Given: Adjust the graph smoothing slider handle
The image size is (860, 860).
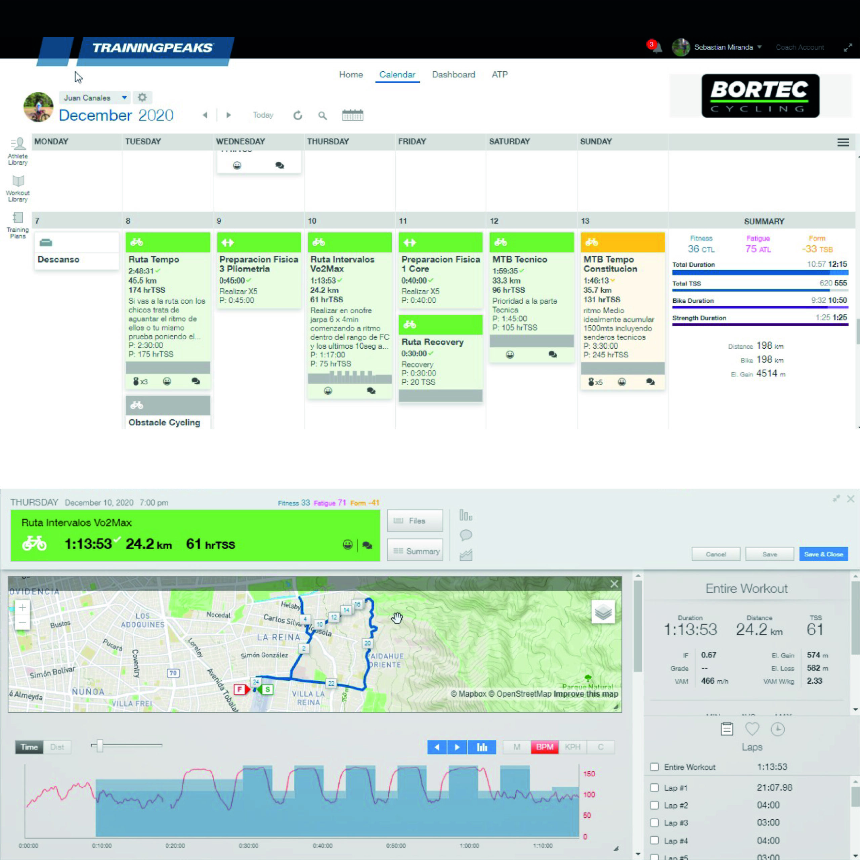Looking at the screenshot, I should pos(100,745).
